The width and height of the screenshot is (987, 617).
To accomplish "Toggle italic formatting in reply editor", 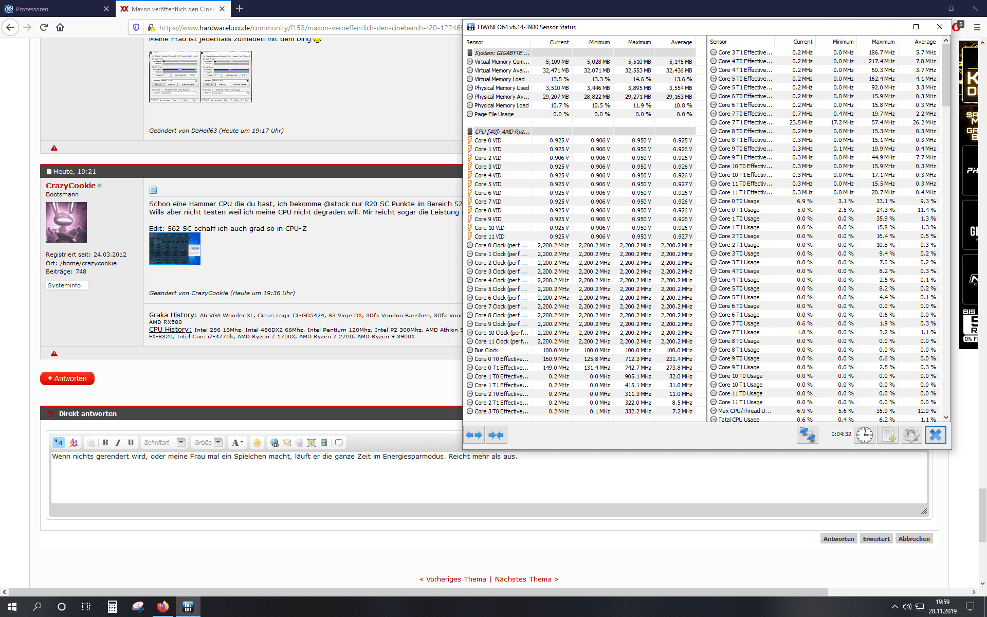I will [118, 443].
